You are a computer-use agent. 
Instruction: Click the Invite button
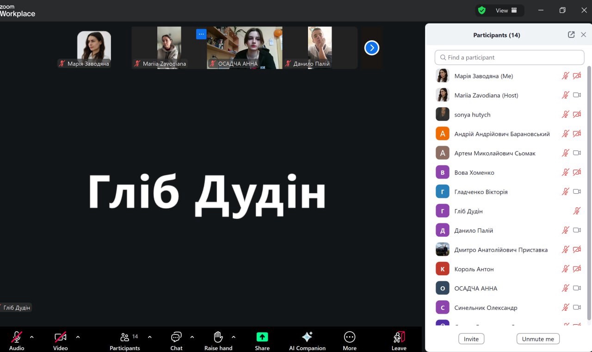[471, 339]
